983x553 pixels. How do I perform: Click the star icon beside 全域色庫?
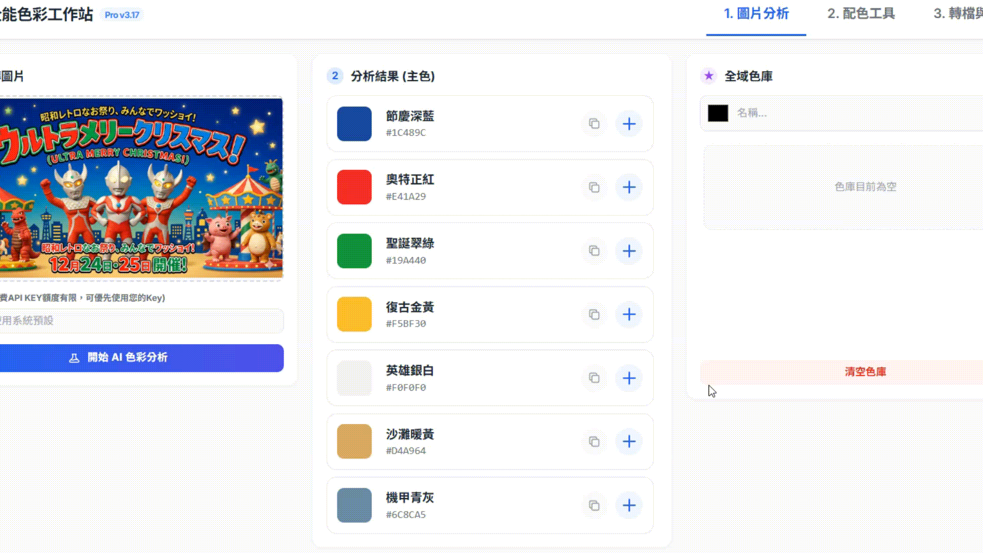708,76
